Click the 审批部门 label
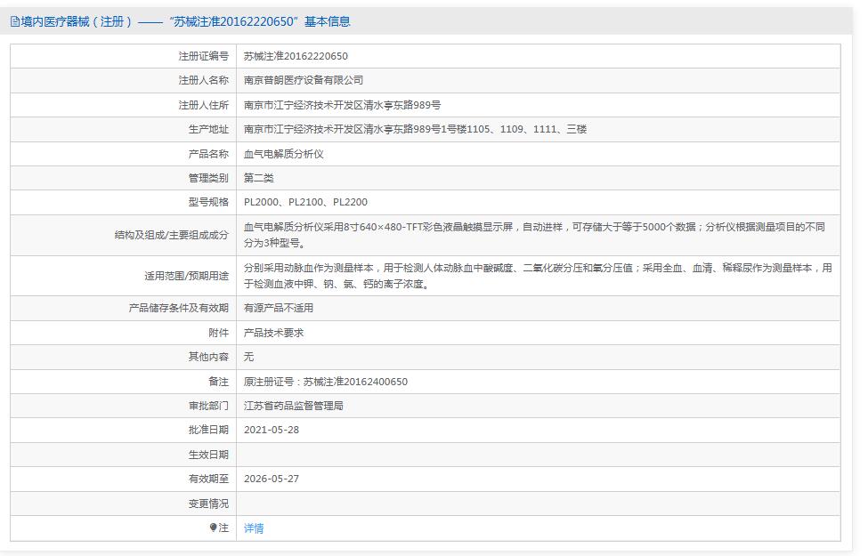 coord(208,406)
